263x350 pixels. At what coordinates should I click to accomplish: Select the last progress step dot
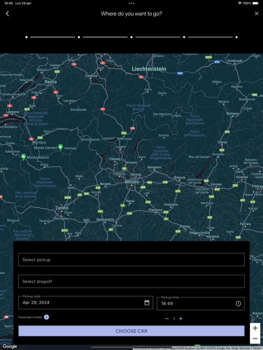(237, 37)
